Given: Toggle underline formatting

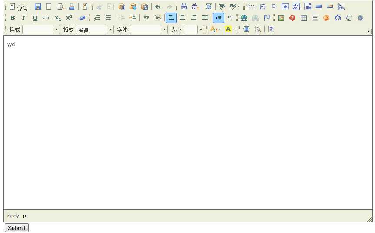Looking at the screenshot, I should pyautogui.click(x=35, y=18).
